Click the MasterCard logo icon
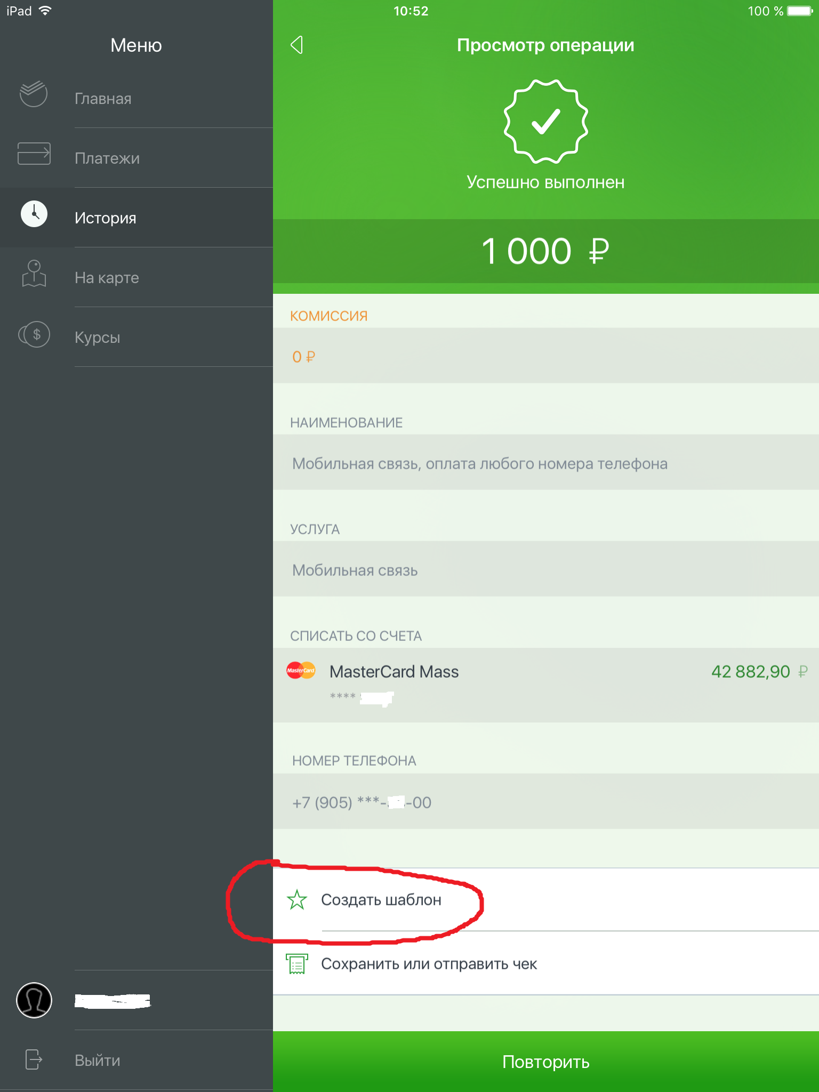This screenshot has width=819, height=1092. (x=301, y=670)
